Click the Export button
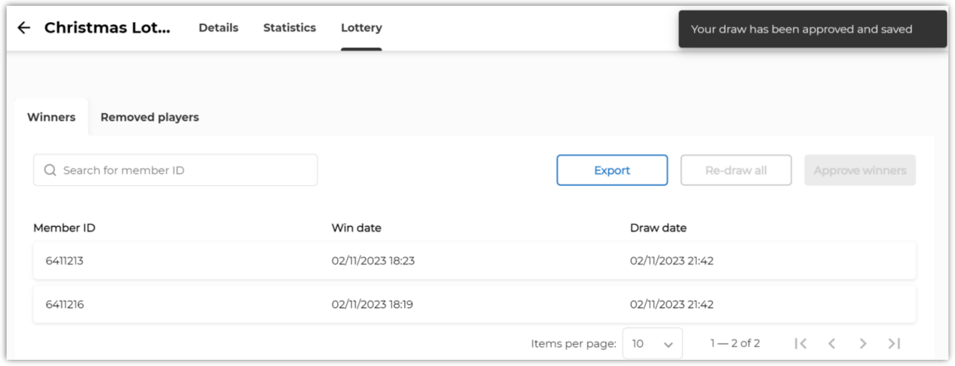This screenshot has height=366, width=955. click(x=612, y=170)
